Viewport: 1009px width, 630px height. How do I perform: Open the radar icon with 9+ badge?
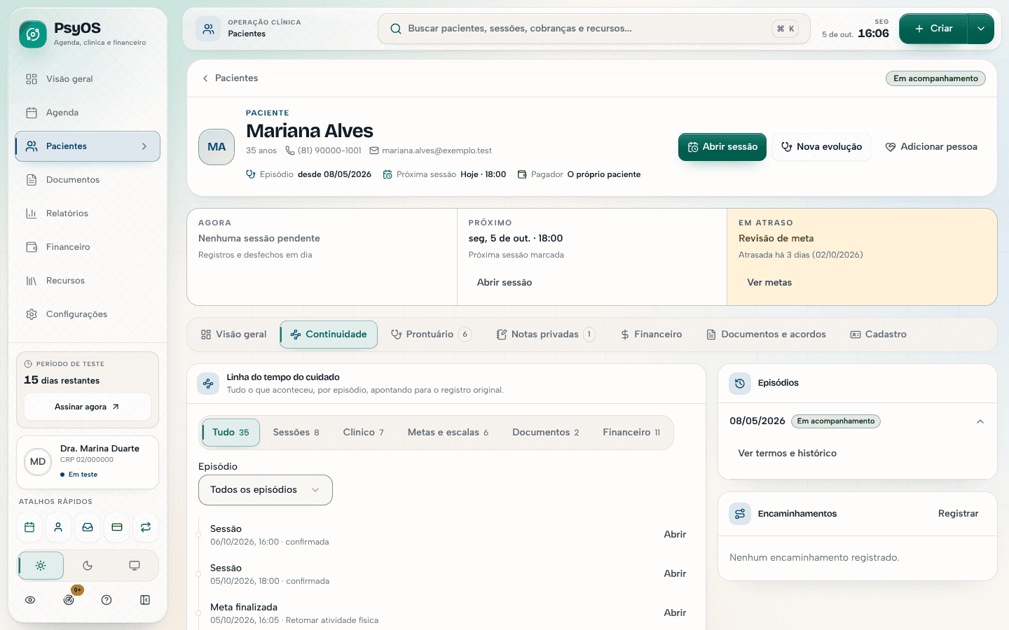tap(69, 600)
